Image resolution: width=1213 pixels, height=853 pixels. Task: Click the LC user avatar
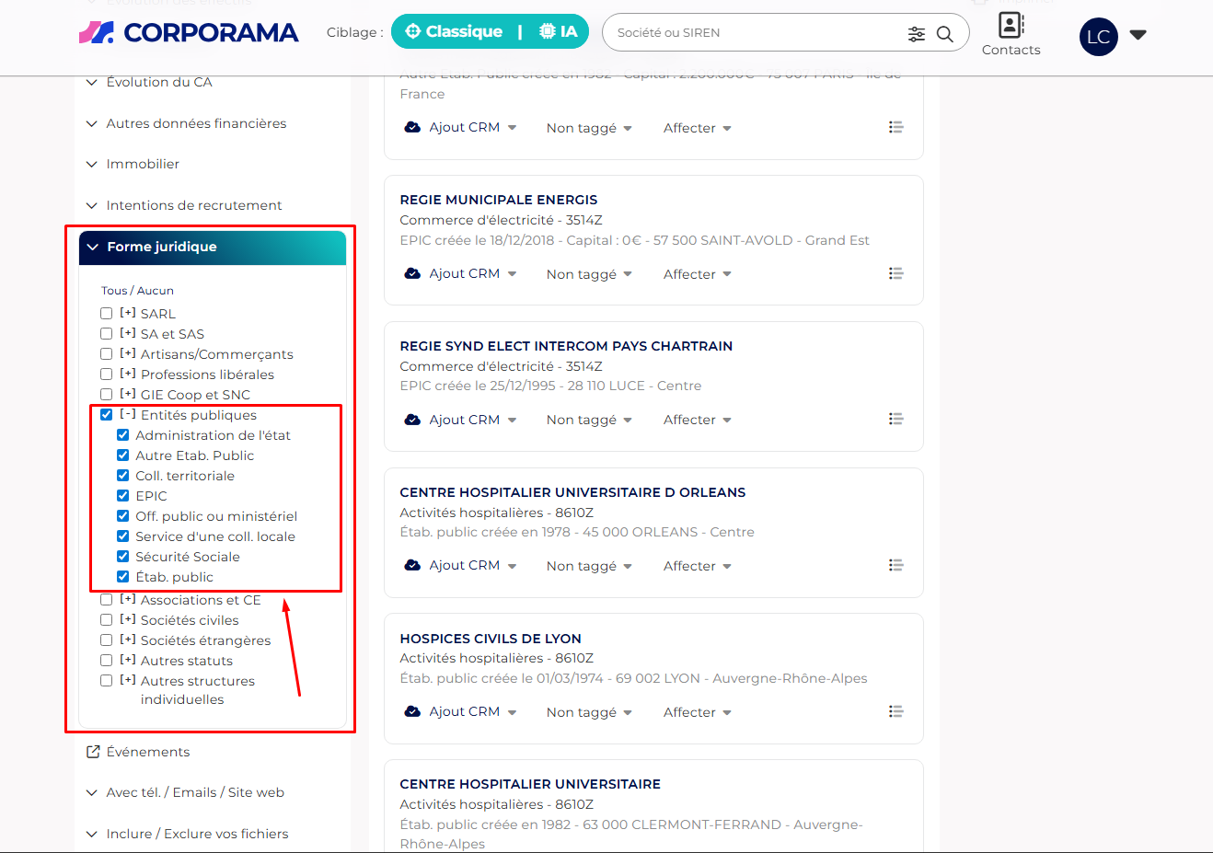tap(1098, 37)
